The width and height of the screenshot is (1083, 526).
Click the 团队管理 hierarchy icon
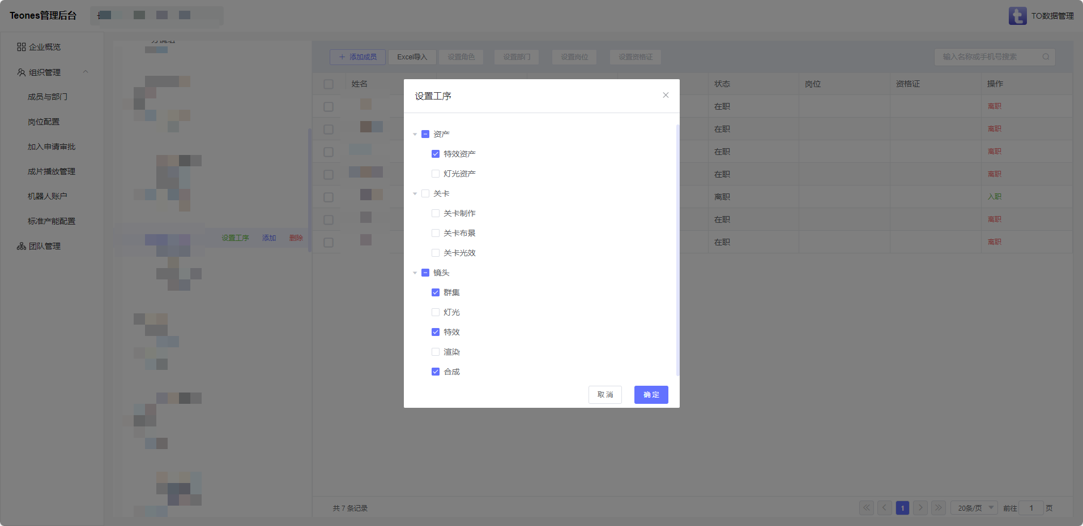click(22, 246)
